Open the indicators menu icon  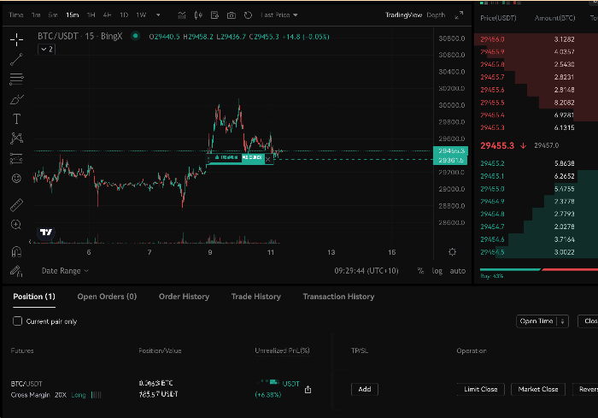pos(182,15)
